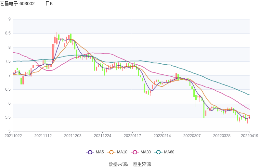Select the 20211224 date on the x-axis
Screen dimensions: 260x168
102,136
